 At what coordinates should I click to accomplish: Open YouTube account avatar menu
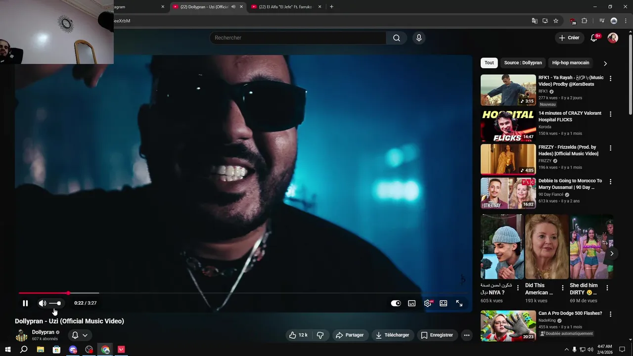click(613, 38)
